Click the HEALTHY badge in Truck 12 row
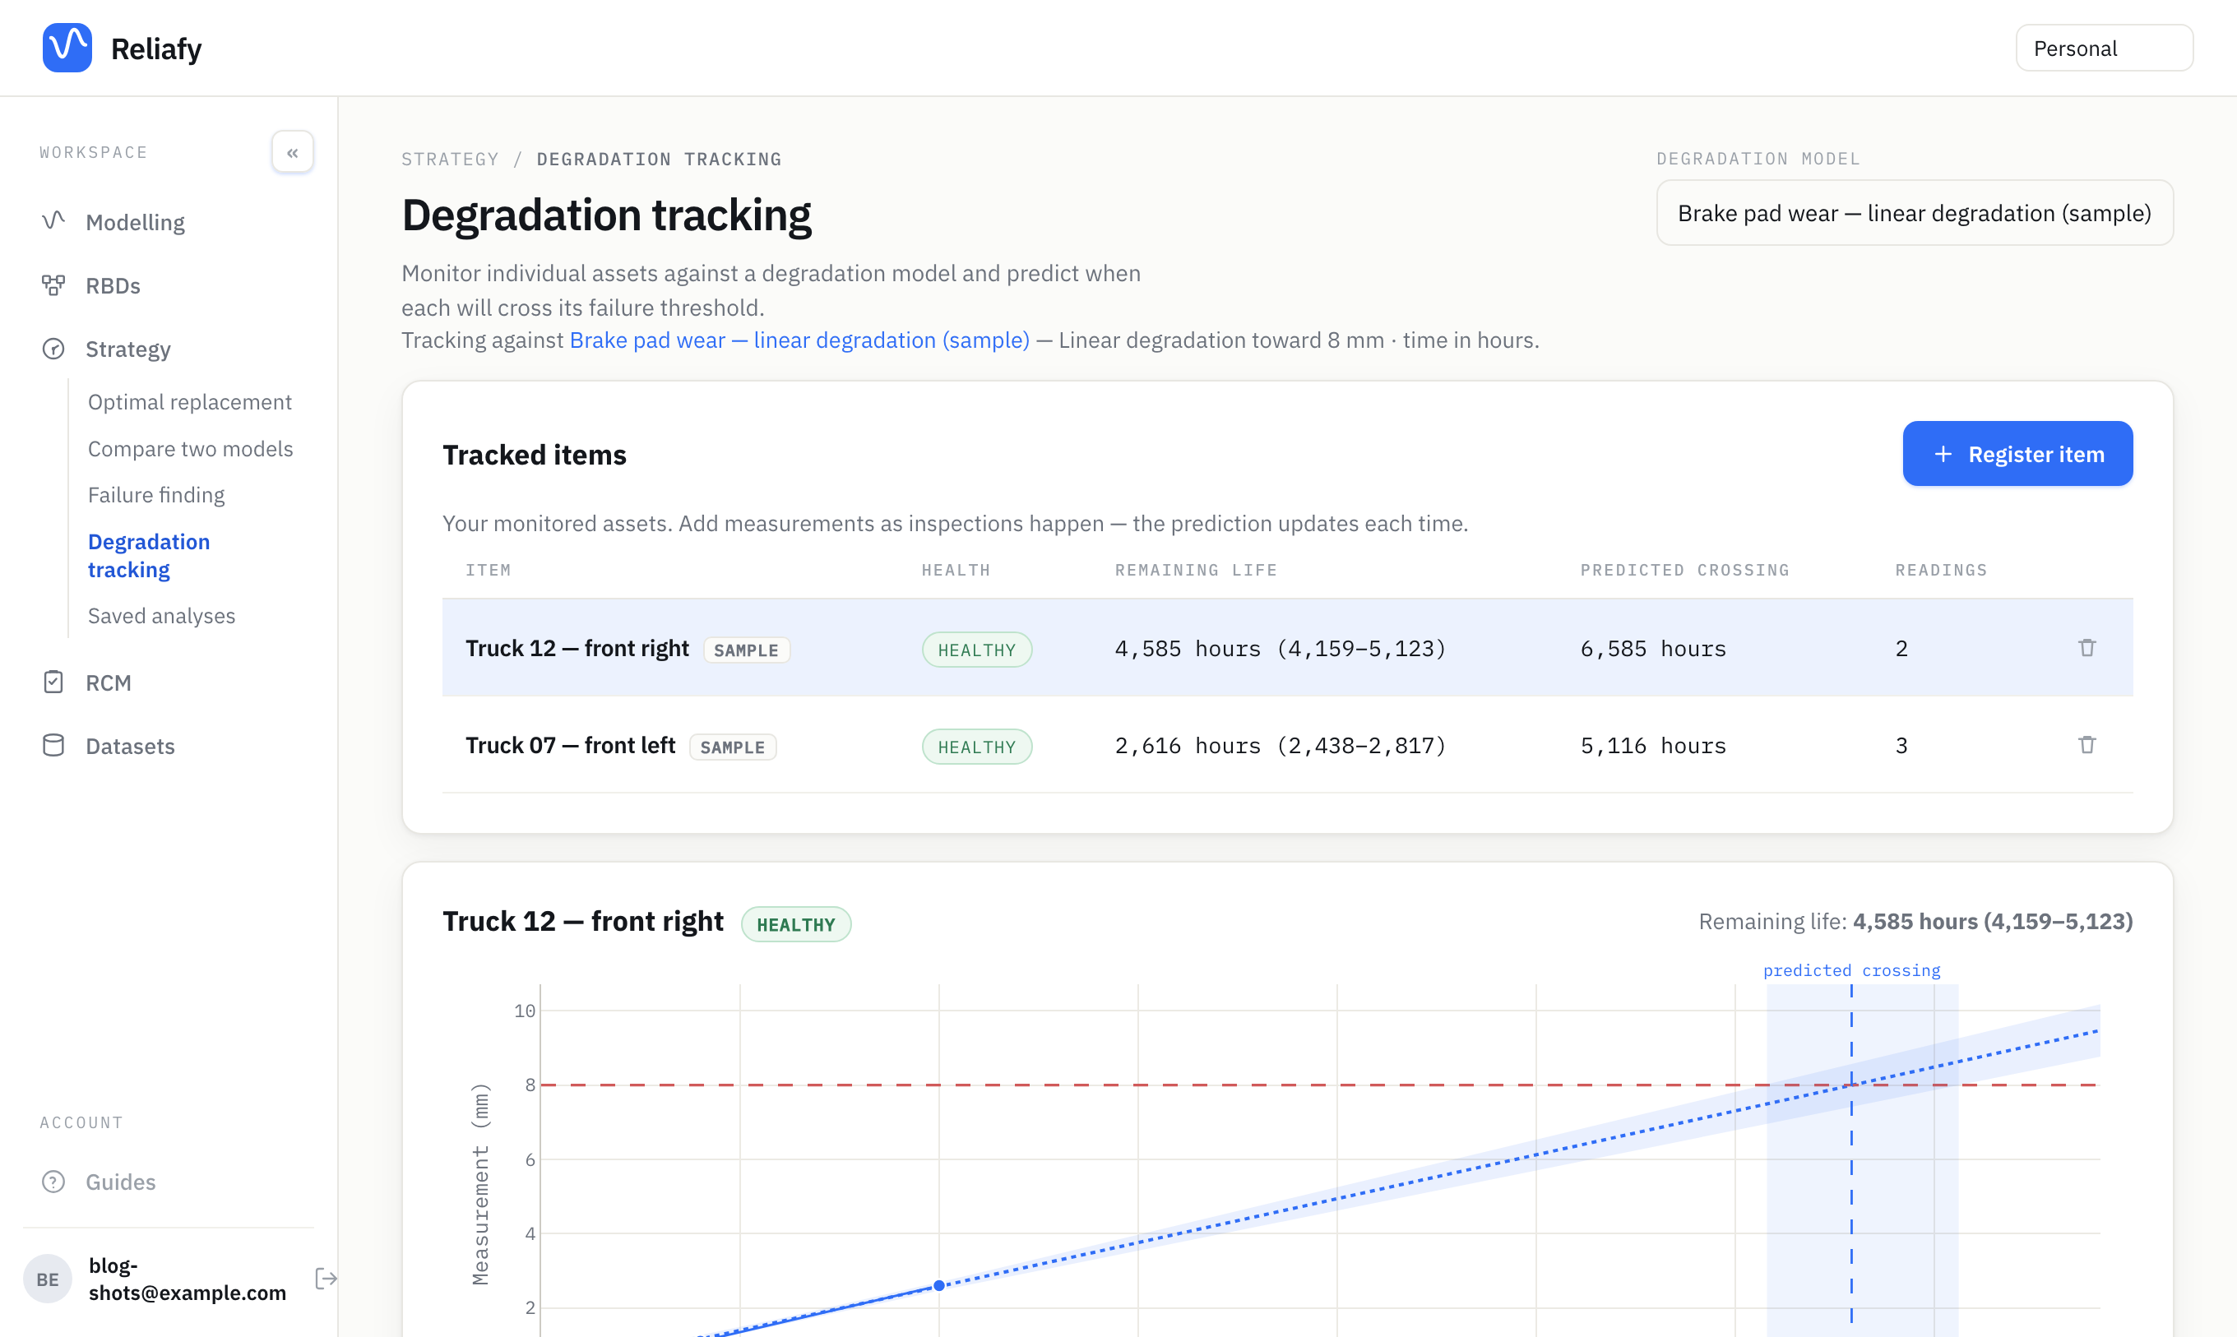Viewport: 2237px width, 1337px height. (x=976, y=650)
